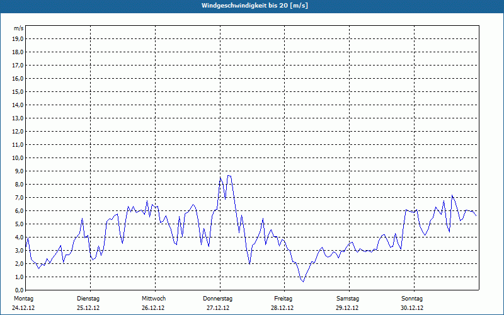Click the date 26.12.12
The height and width of the screenshot is (315, 504).
[153, 308]
